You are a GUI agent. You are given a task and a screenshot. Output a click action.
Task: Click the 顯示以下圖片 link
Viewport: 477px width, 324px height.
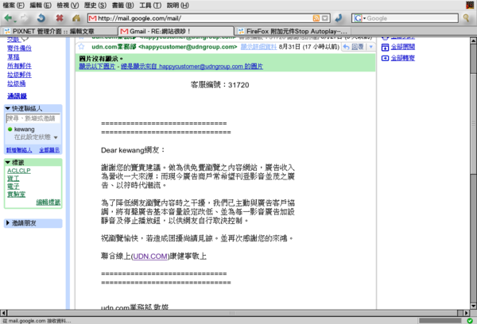point(97,66)
